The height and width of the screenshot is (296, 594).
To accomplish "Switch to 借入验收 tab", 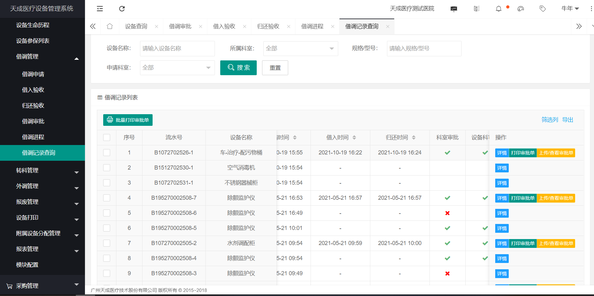I will tap(224, 26).
